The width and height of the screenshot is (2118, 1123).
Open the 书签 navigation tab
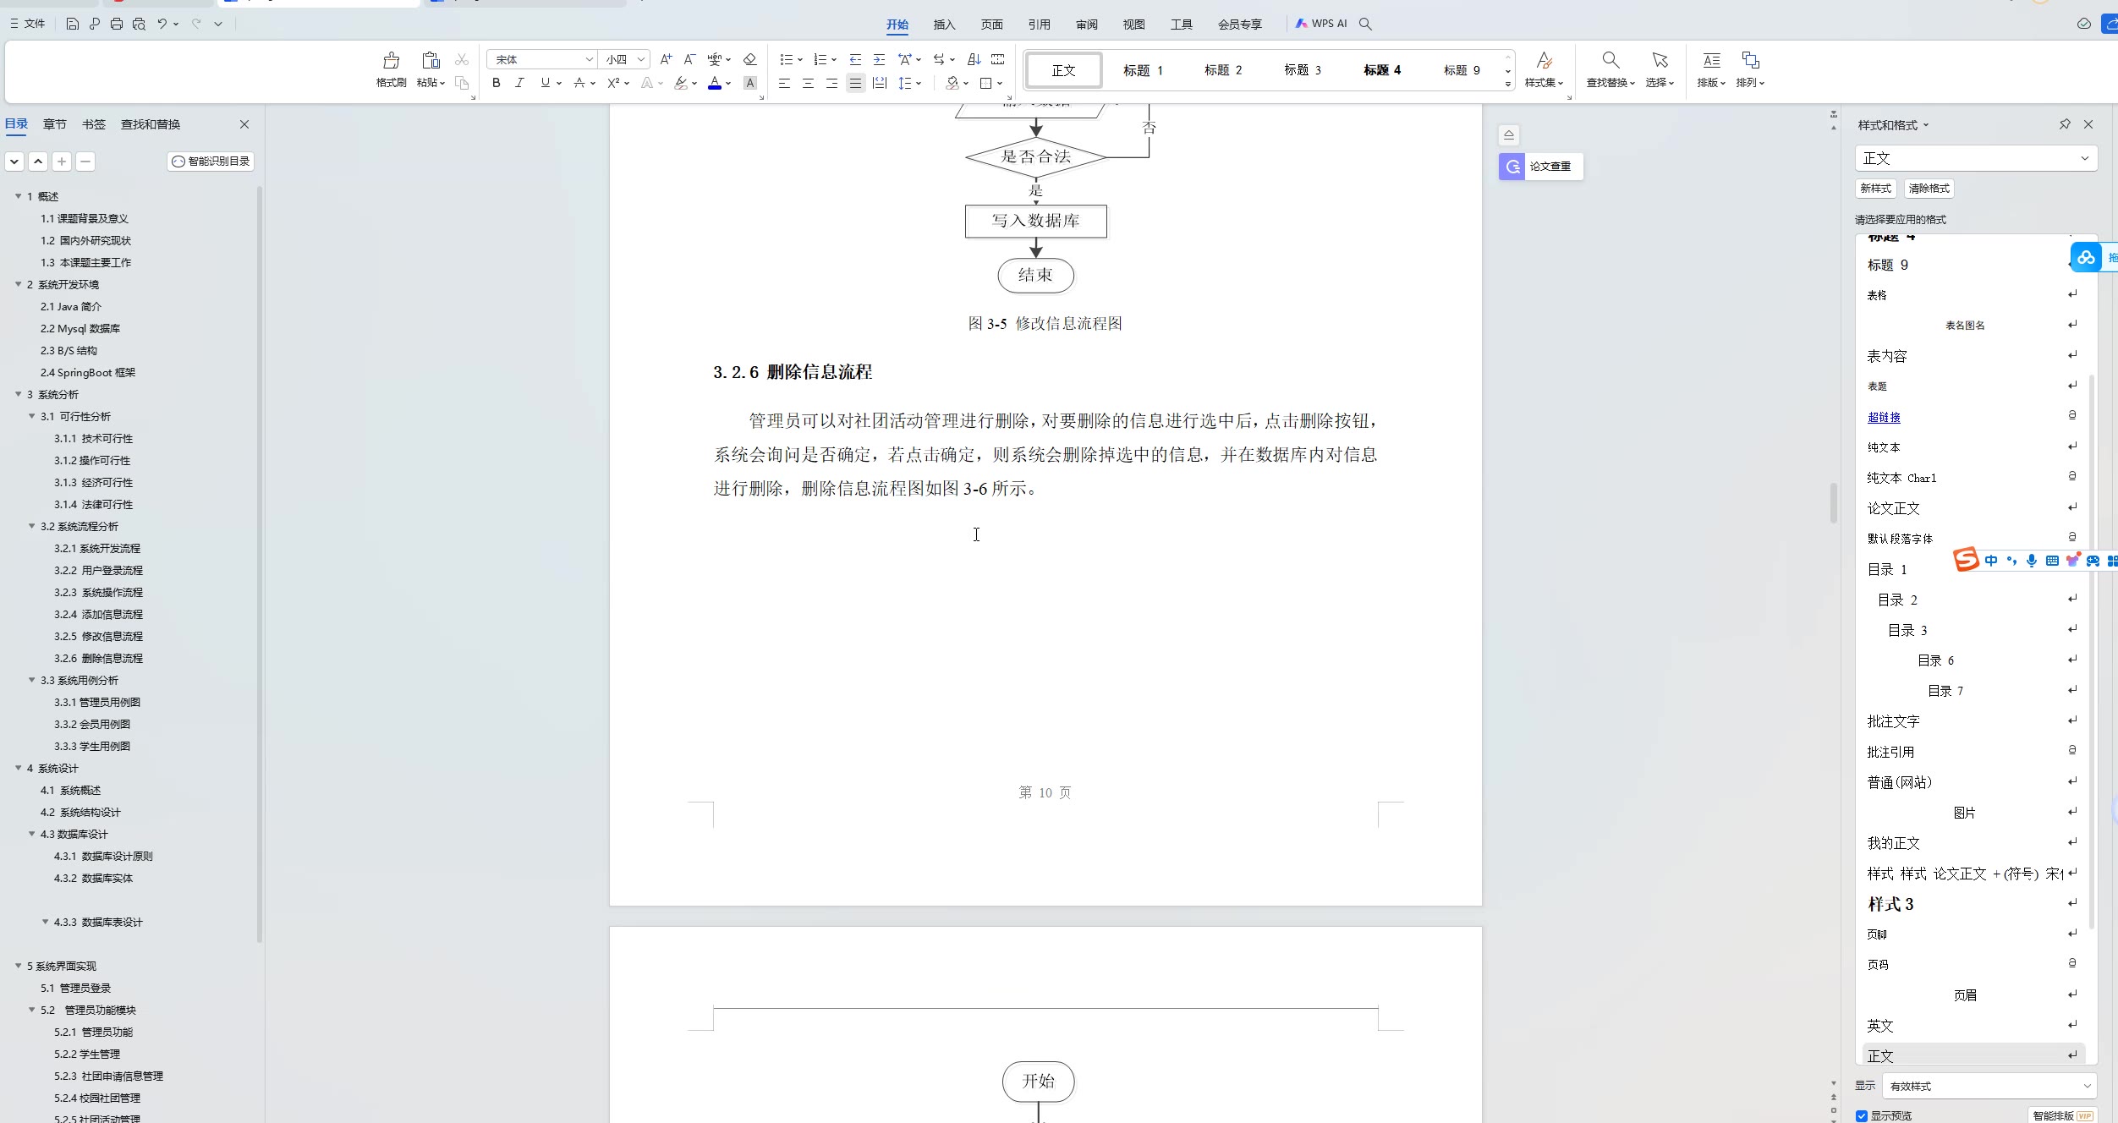93,124
